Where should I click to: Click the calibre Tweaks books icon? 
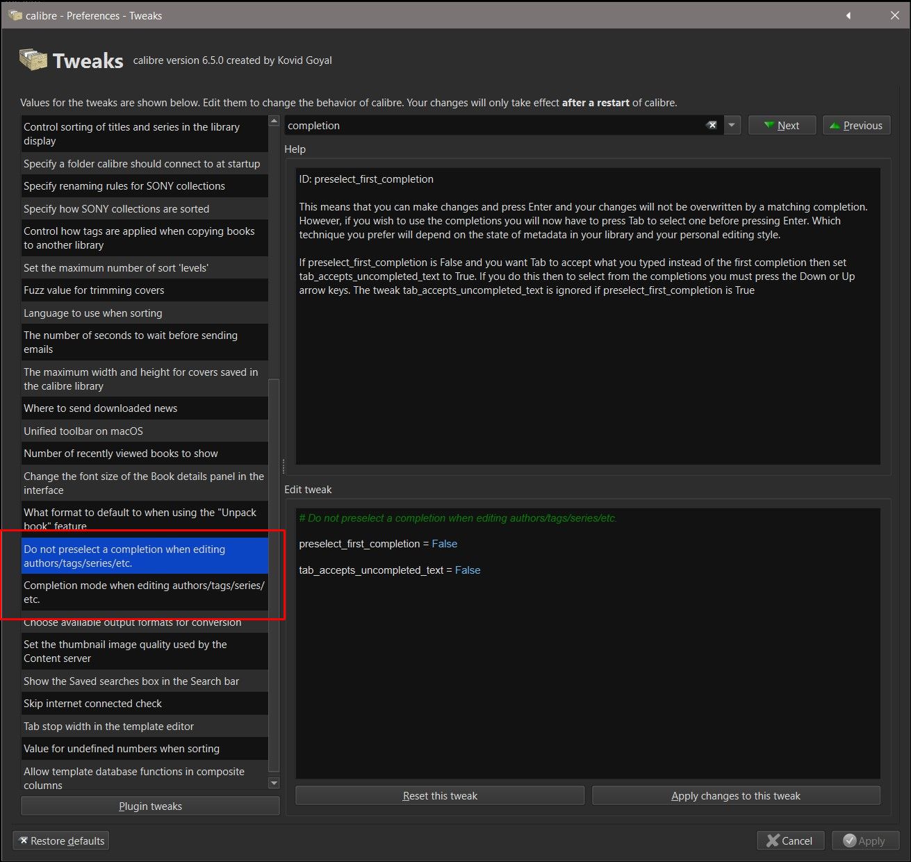pyautogui.click(x=33, y=60)
